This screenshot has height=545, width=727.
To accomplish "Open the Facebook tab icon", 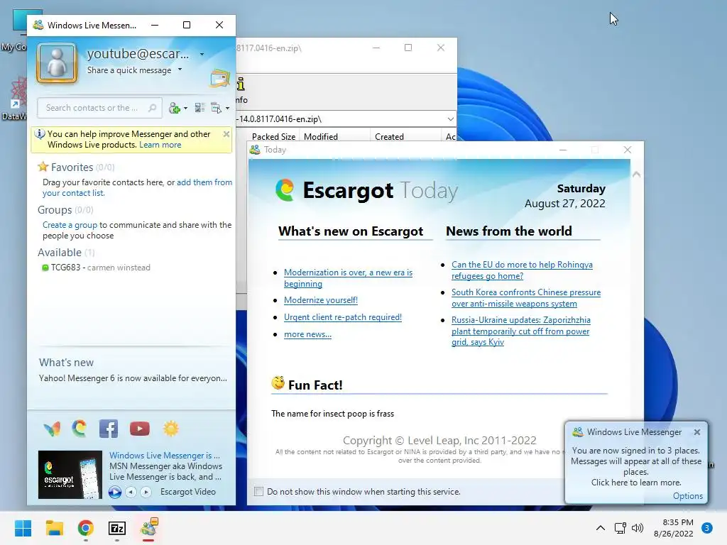I will coord(109,429).
